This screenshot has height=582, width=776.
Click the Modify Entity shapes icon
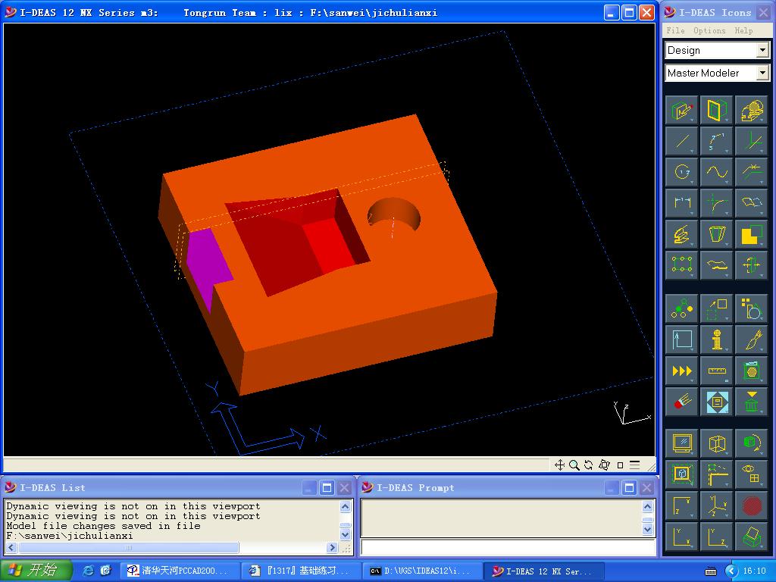tap(751, 308)
